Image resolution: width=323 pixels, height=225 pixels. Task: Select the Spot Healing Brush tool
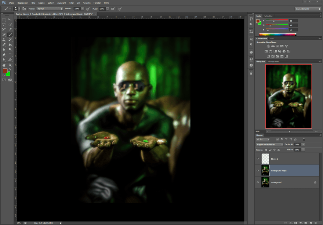(x=4, y=35)
